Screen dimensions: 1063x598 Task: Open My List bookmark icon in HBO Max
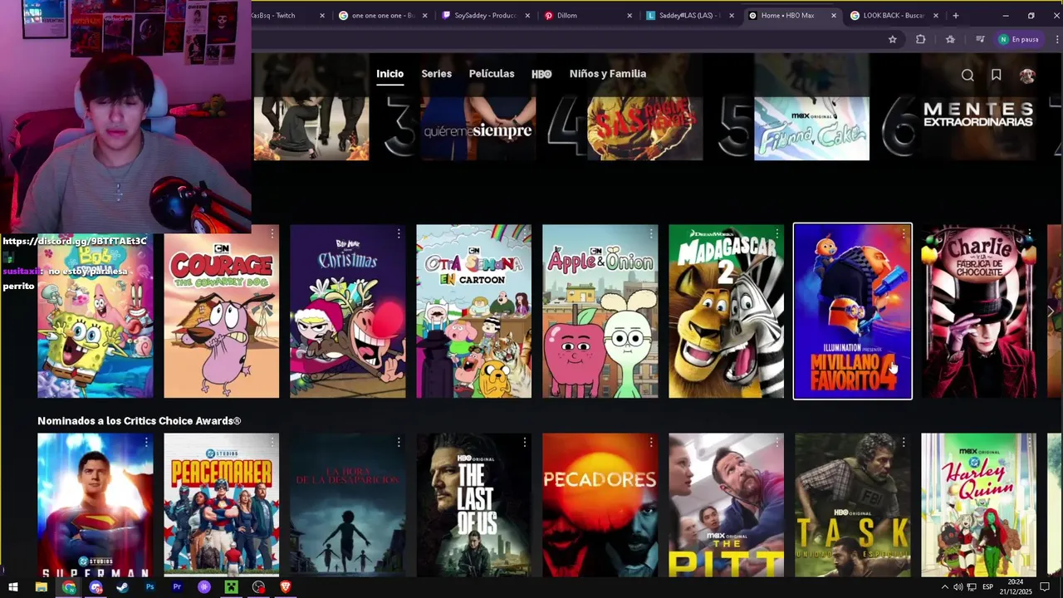click(996, 75)
